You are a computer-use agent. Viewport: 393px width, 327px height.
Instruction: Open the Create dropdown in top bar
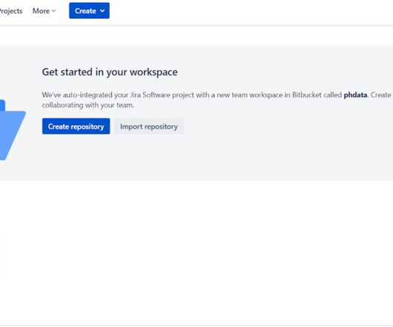pyautogui.click(x=89, y=11)
